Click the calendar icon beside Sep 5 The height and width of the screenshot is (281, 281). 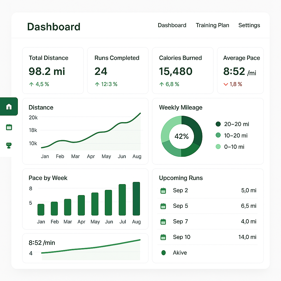pyautogui.click(x=163, y=206)
